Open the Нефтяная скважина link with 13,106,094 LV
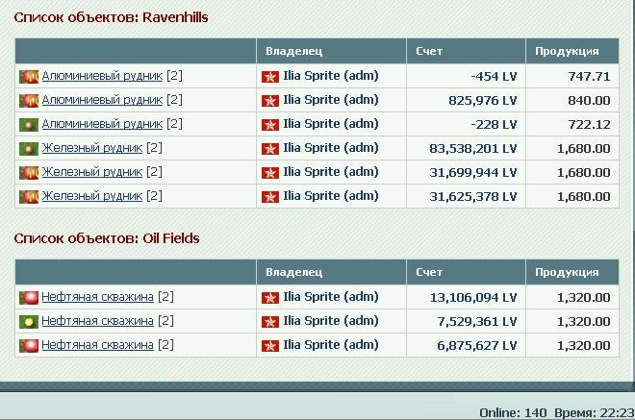The width and height of the screenshot is (635, 420). pos(97,297)
